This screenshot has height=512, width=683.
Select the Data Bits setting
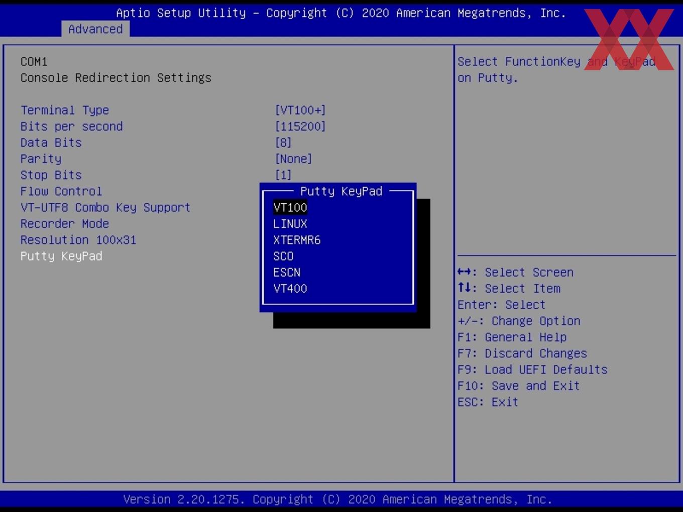[x=51, y=143]
